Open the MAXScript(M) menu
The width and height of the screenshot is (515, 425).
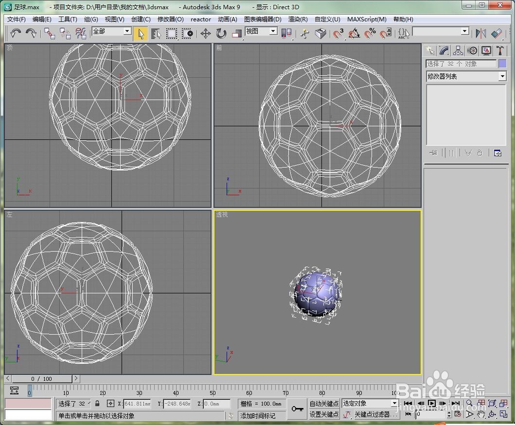[x=367, y=20]
